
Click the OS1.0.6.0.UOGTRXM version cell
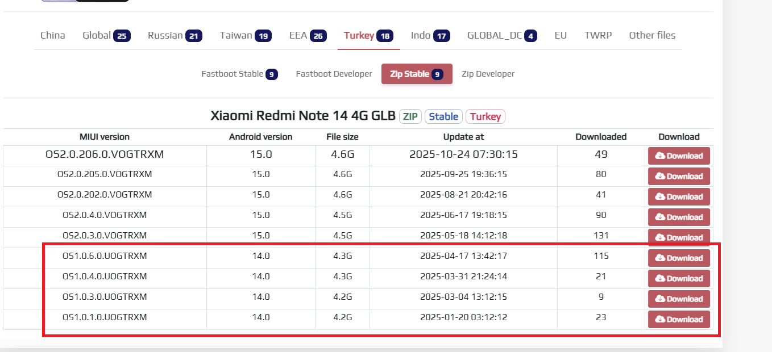[105, 256]
